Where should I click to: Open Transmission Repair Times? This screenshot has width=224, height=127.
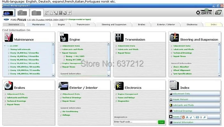(x=124, y=53)
